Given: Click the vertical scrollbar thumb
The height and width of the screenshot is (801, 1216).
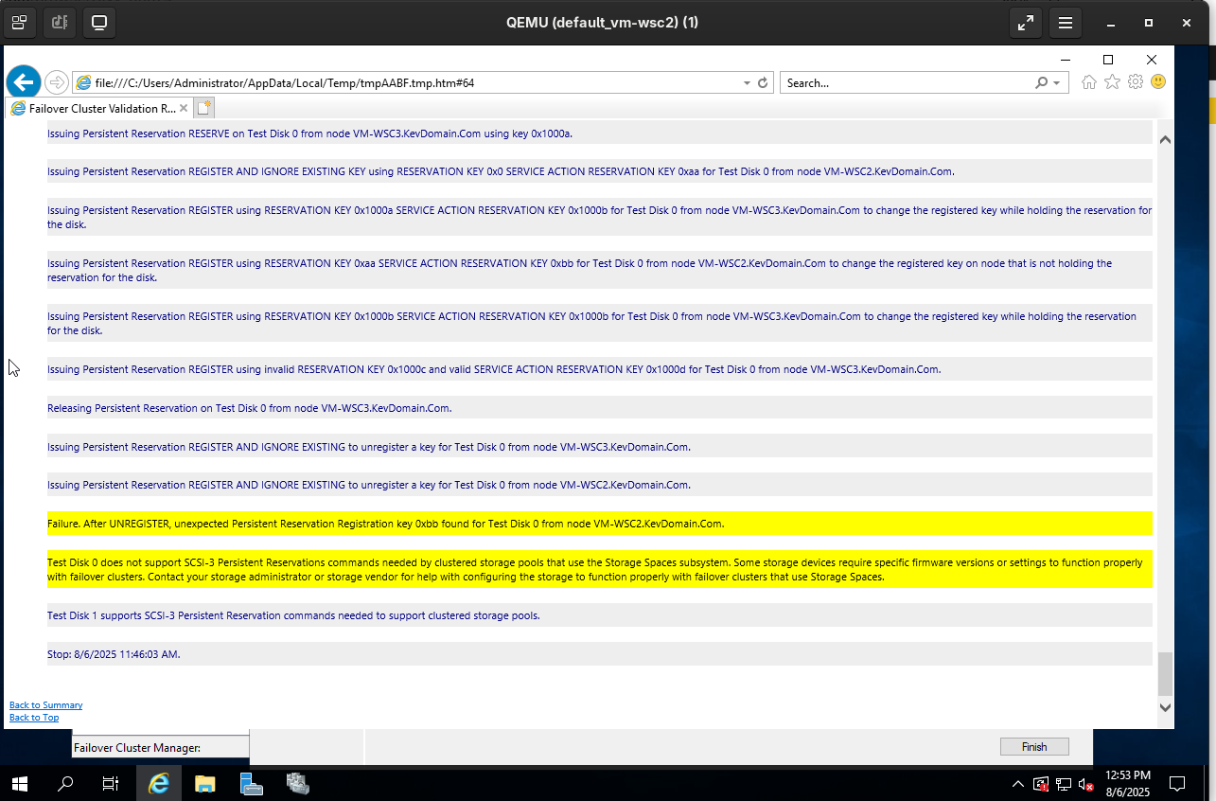Looking at the screenshot, I should click(1165, 673).
